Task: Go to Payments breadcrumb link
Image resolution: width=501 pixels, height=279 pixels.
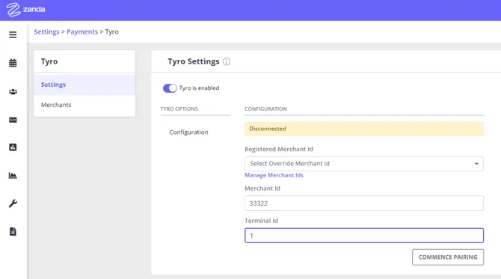Action: tap(82, 31)
